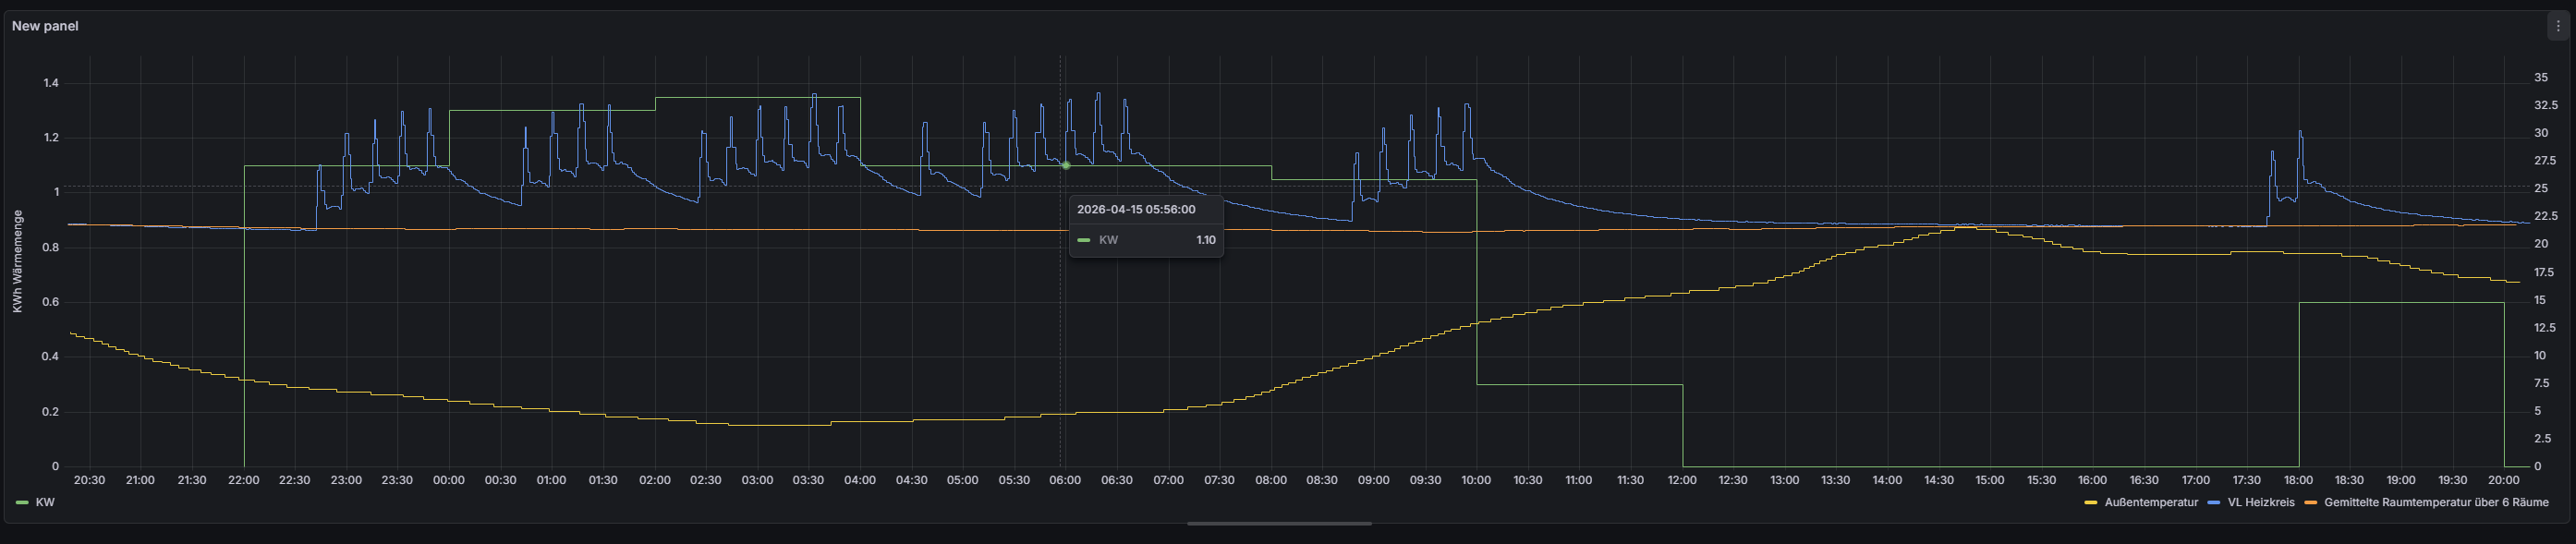
Task: Toggle the Außentemperatur series legend label
Action: (x=2150, y=503)
